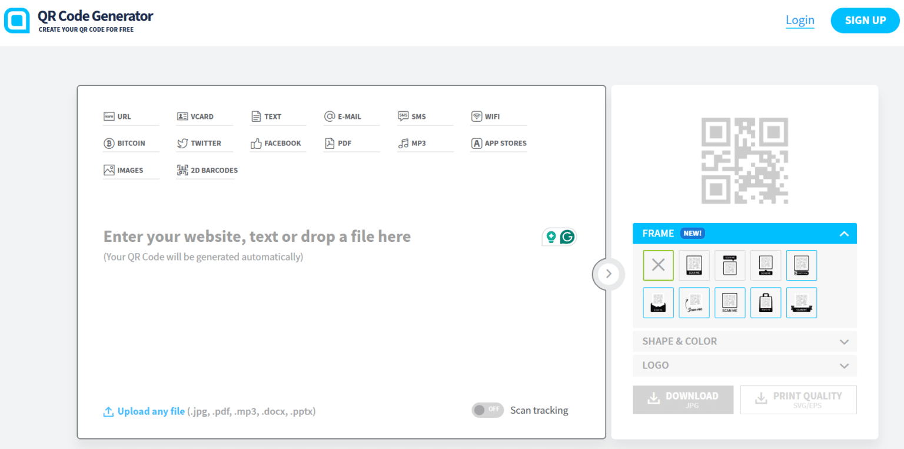Viewport: 904px width, 449px height.
Task: Select the MP3 music note icon
Action: pyautogui.click(x=403, y=143)
